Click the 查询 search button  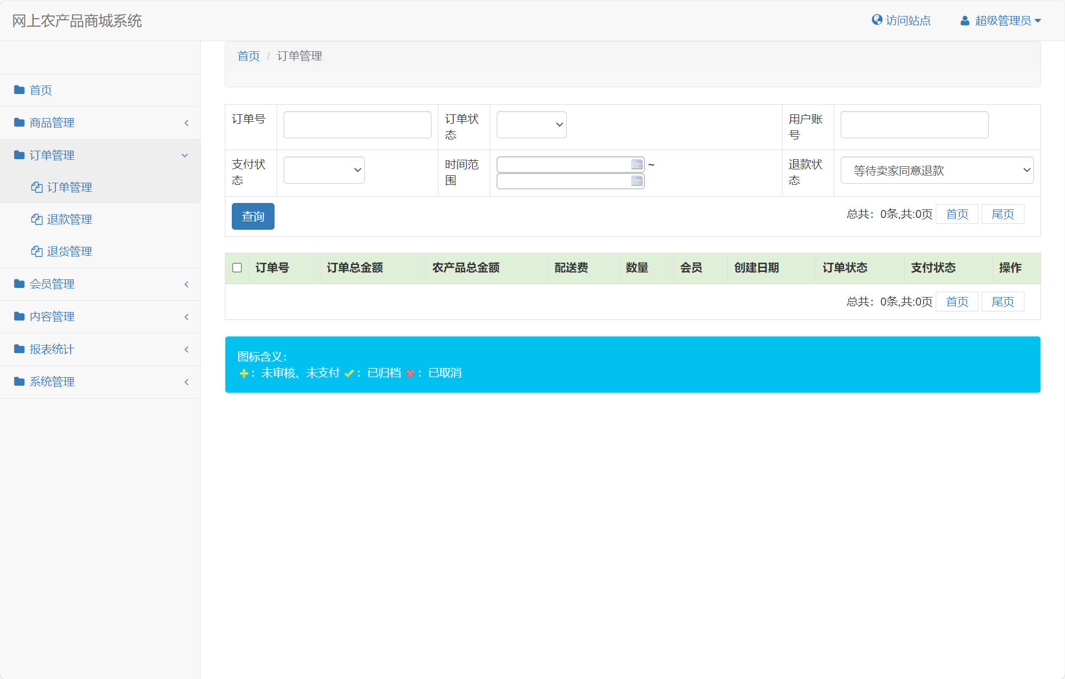point(253,216)
